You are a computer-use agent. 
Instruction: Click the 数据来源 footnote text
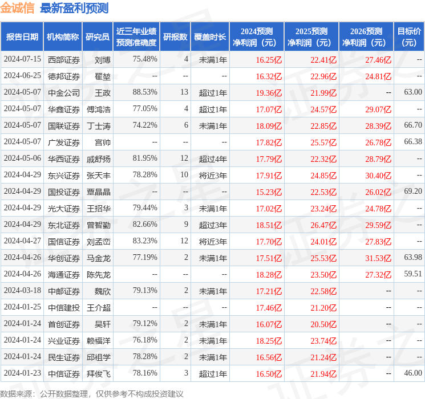(92, 393)
